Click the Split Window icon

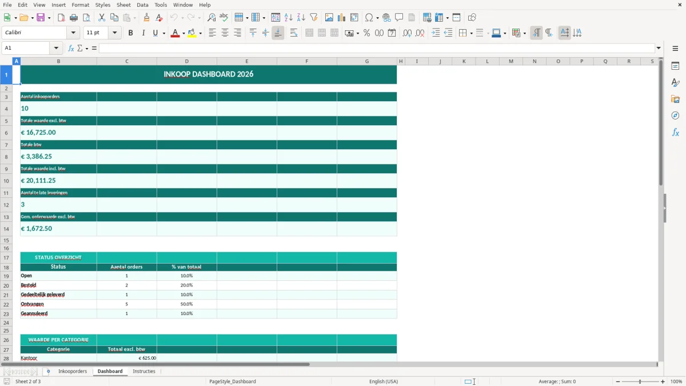coord(456,18)
